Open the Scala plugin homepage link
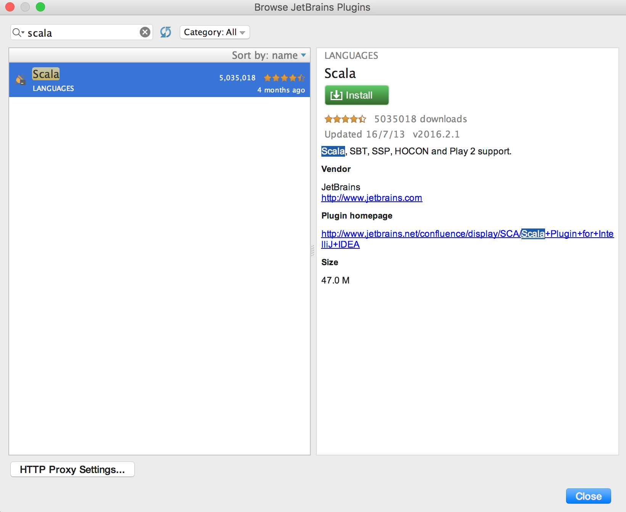 pos(467,239)
